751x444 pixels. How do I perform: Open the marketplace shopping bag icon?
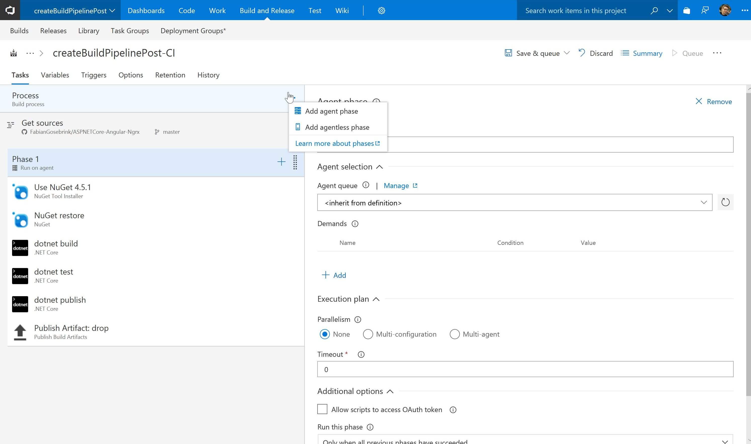pyautogui.click(x=686, y=11)
